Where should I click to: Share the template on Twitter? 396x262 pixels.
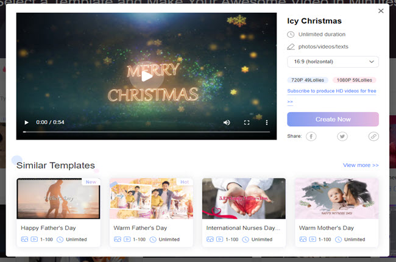342,136
